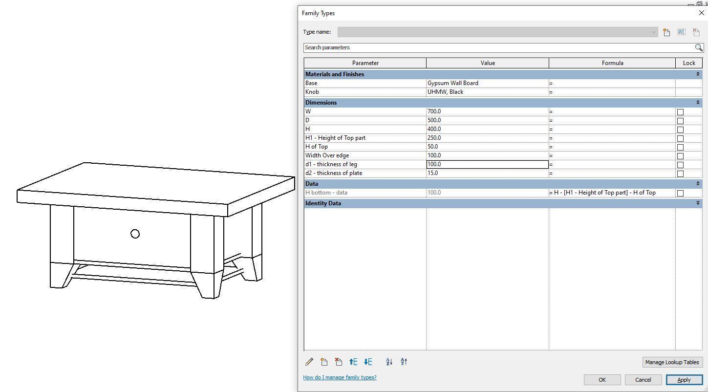The image size is (708, 392).
Task: Click the Manage Lookup Tables button
Action: 672,362
